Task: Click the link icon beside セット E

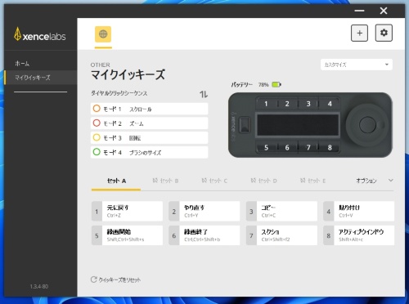Action: [x=303, y=181]
